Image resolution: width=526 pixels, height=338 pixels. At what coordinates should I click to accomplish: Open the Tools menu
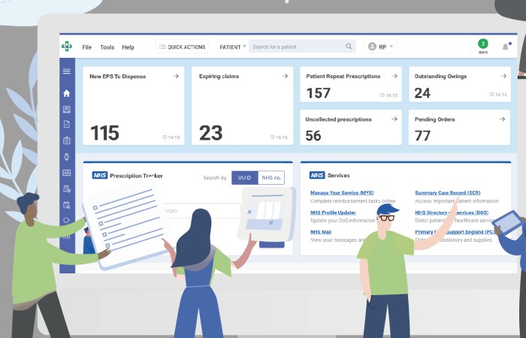pos(107,47)
